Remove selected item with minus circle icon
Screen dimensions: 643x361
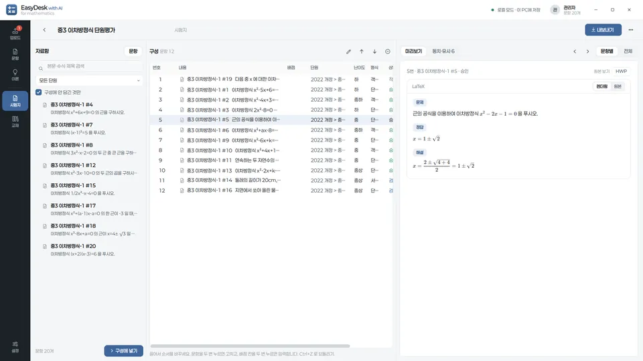click(388, 51)
